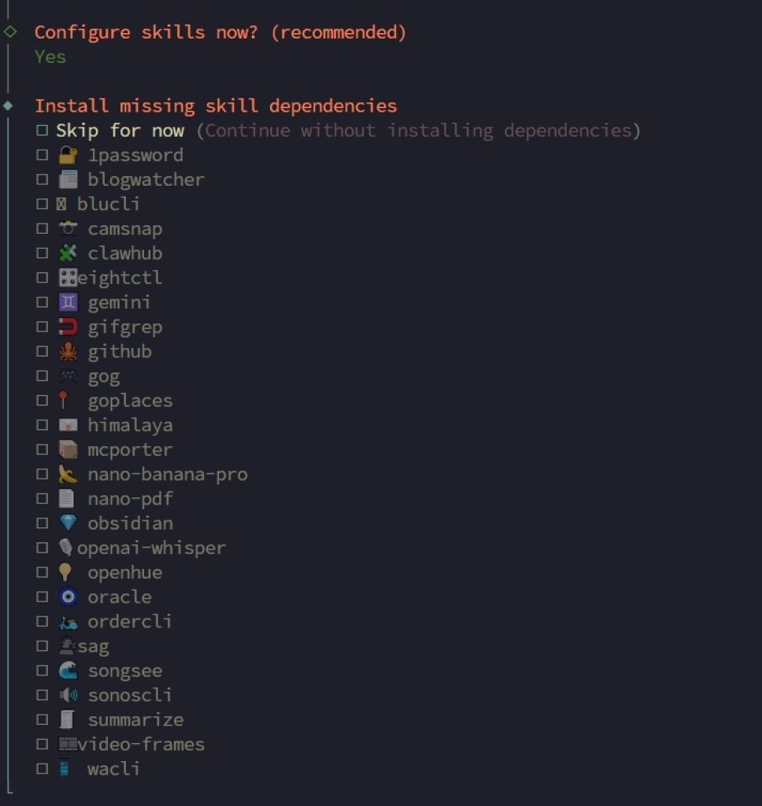Click the camera icon next to camsnap

click(68, 229)
